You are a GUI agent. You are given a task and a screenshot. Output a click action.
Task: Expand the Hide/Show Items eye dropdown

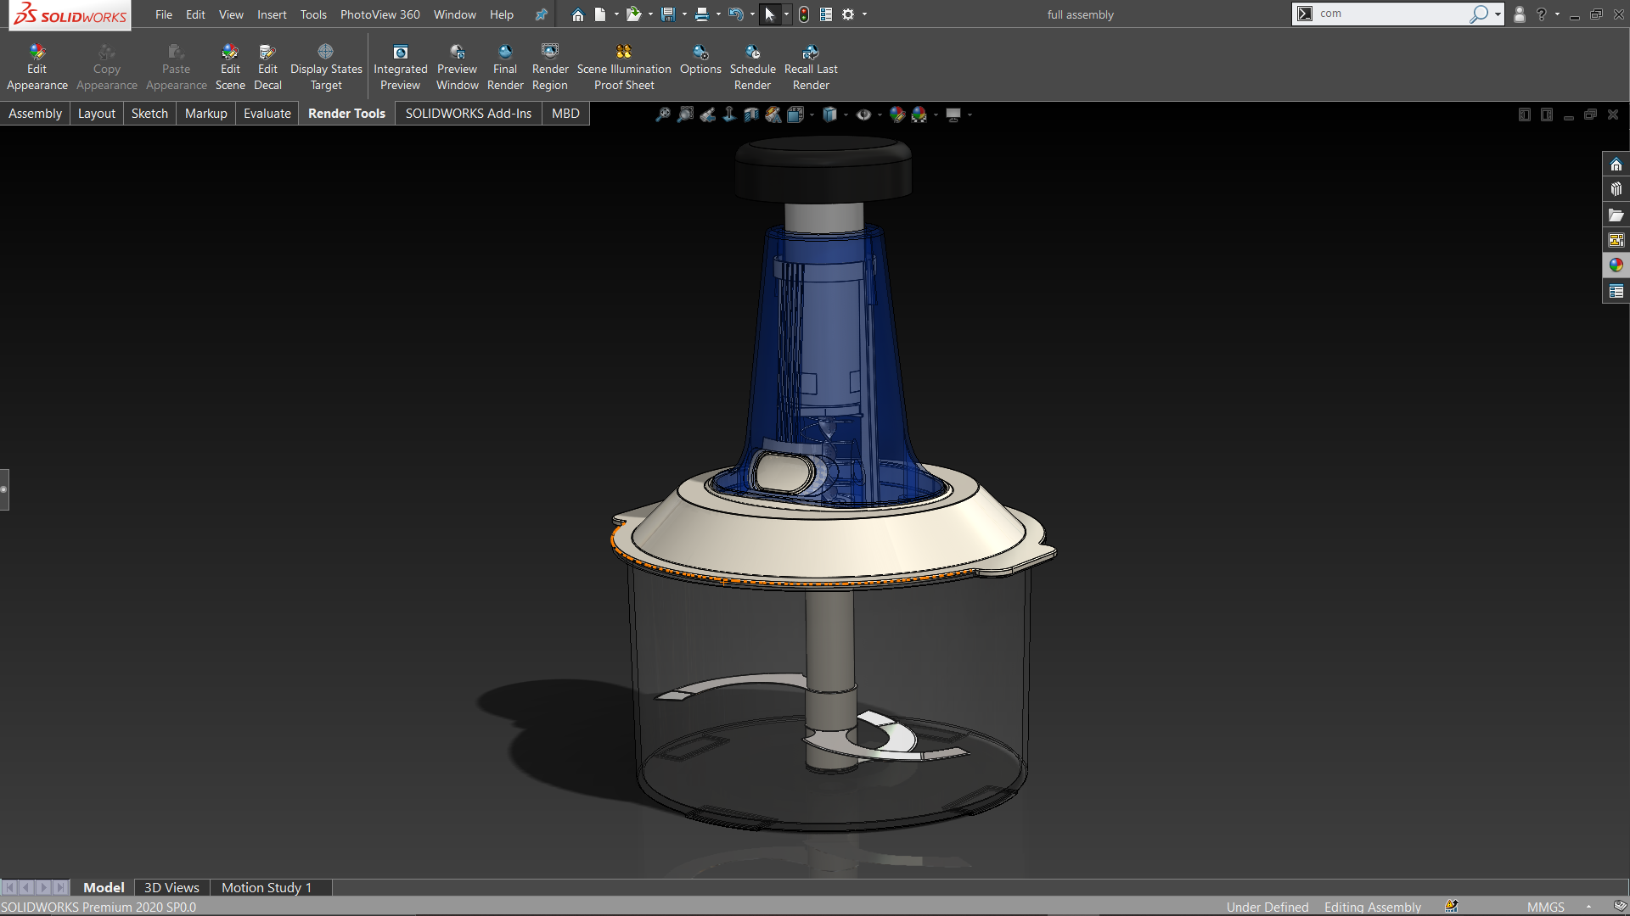[x=880, y=114]
